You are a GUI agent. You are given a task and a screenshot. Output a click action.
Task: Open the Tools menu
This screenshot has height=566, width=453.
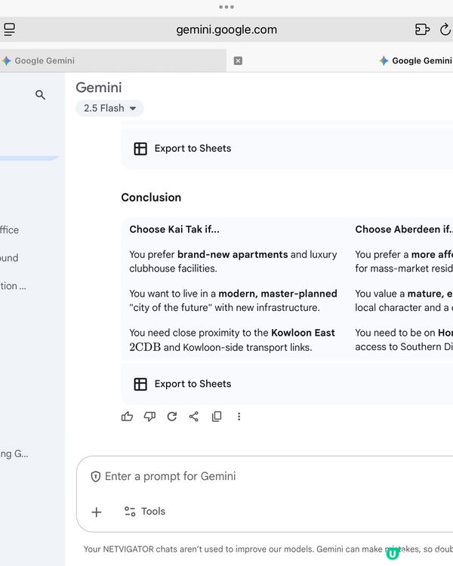coord(145,511)
